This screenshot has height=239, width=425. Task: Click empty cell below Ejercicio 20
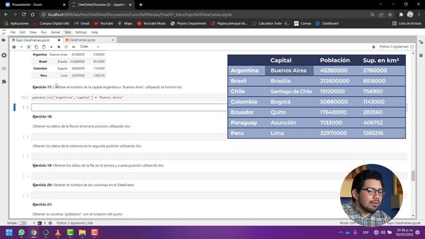coord(219,195)
